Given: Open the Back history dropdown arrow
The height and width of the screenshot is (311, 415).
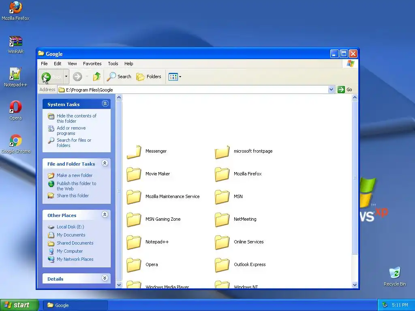Looking at the screenshot, I should [x=66, y=77].
